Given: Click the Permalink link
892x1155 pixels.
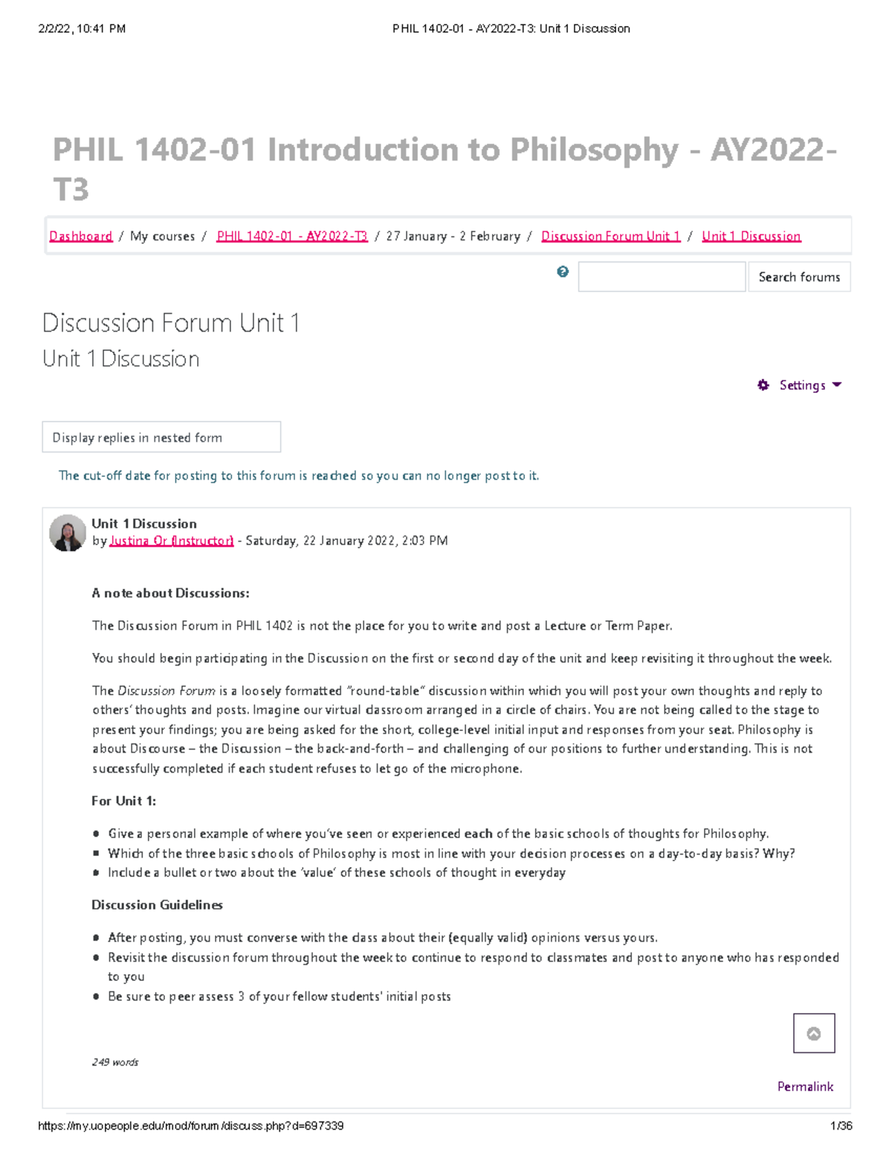Looking at the screenshot, I should (804, 1086).
